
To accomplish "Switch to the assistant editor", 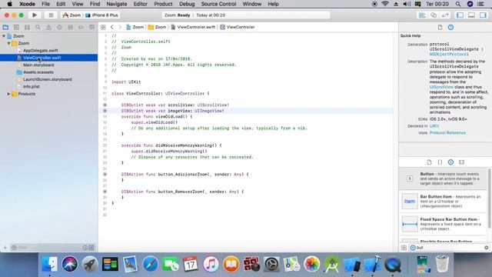I will 434,15.
